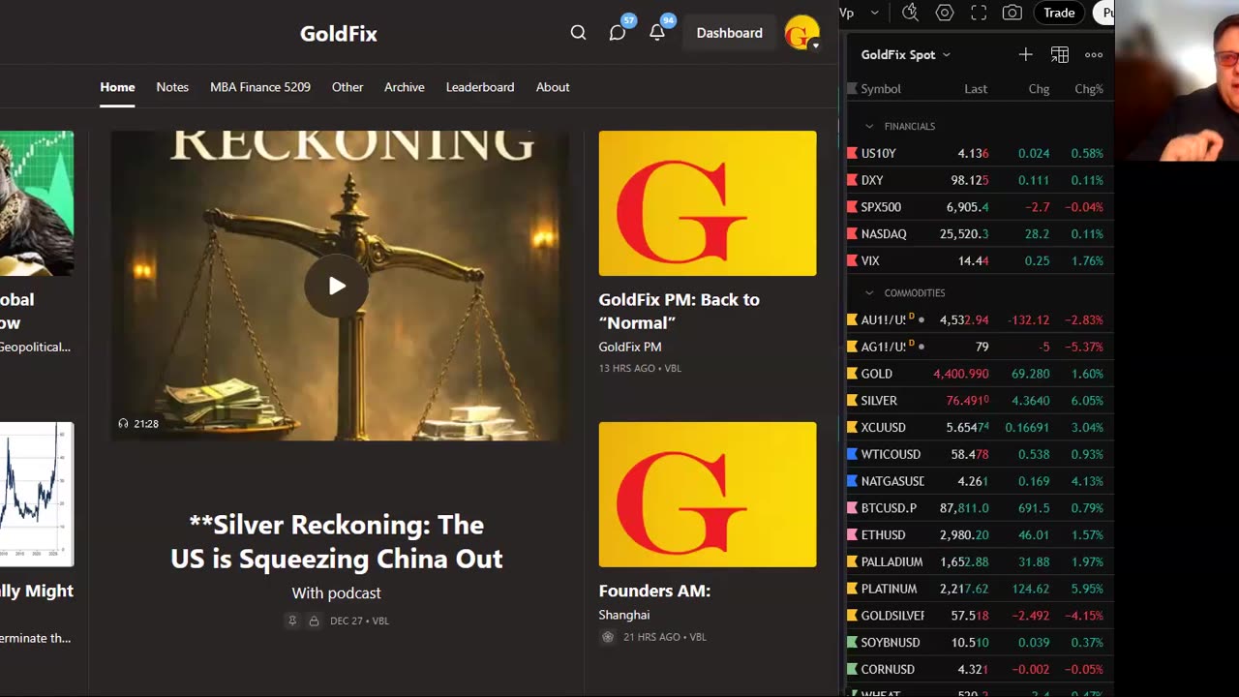Image resolution: width=1239 pixels, height=697 pixels.
Task: Open the GoldFix profile avatar menu
Action: click(801, 33)
